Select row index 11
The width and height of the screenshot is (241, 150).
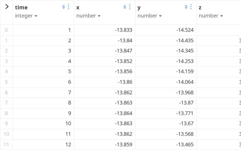point(6,144)
